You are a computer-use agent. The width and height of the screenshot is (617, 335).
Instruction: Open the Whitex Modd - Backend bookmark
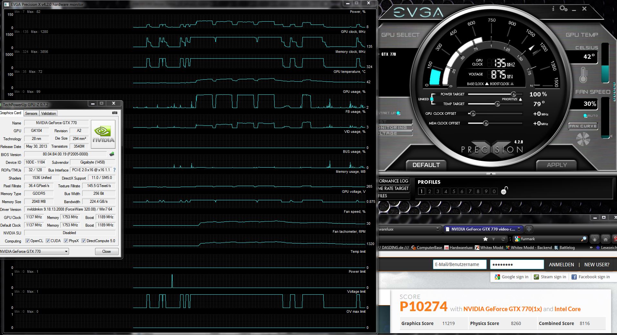529,248
